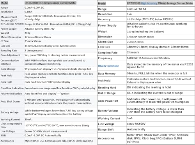Screen dimensions: 195x145
Task: Select the 'Clamp Size' row label
Action: [105, 42]
